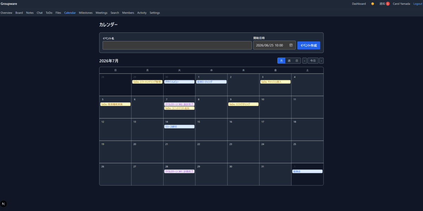This screenshot has height=211, width=423.
Task: Open 通知 notifications with red badge
Action: point(384,4)
